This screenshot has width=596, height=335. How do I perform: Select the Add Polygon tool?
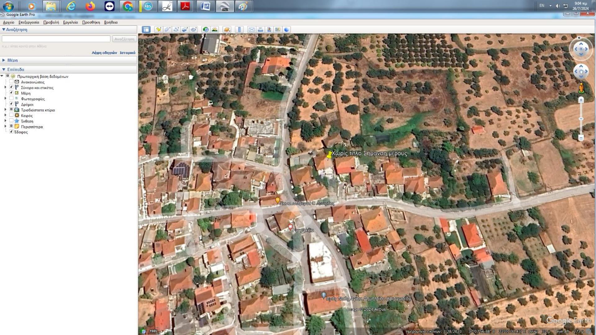click(x=167, y=29)
